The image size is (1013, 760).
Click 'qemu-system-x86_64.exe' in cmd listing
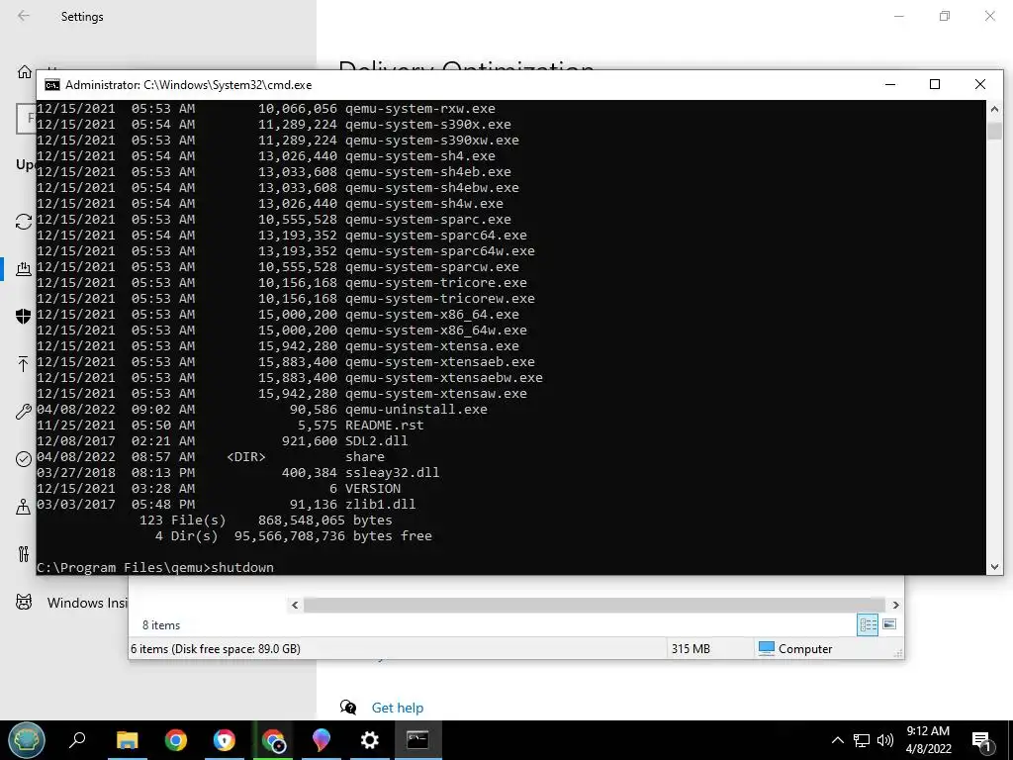(x=432, y=314)
